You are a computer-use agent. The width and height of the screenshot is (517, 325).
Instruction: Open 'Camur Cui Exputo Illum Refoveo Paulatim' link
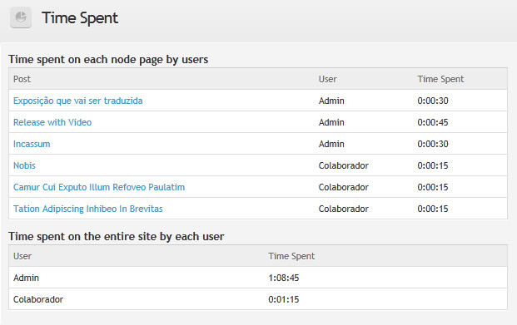tap(99, 187)
